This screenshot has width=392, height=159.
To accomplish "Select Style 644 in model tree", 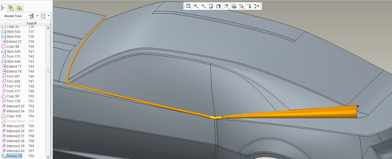I will pyautogui.click(x=14, y=37).
